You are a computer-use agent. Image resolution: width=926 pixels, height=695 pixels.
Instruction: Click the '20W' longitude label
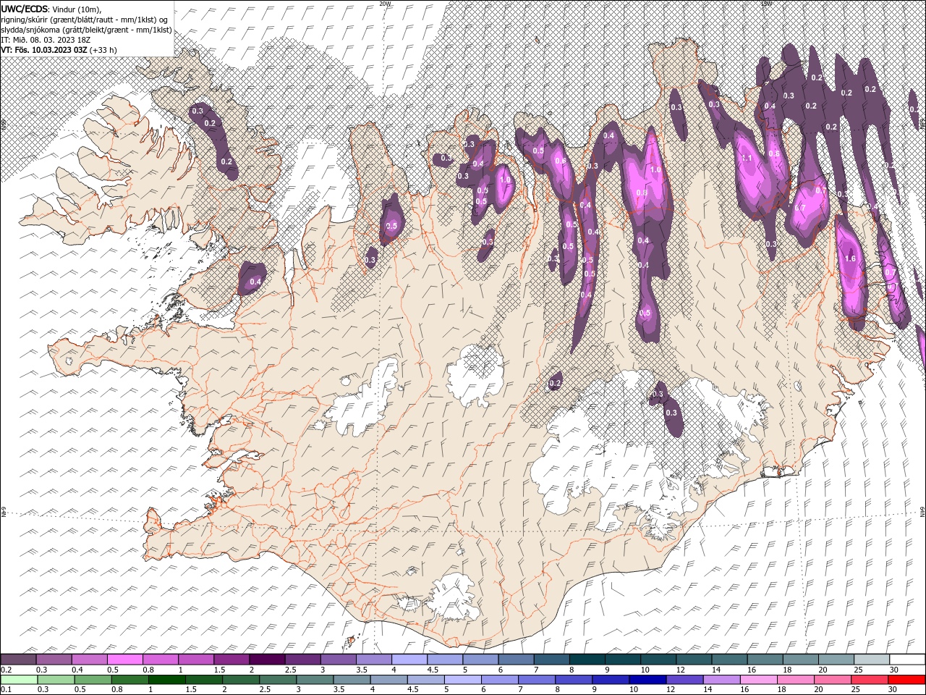click(385, 4)
